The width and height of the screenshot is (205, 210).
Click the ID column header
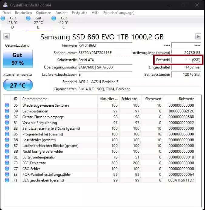point(15,99)
